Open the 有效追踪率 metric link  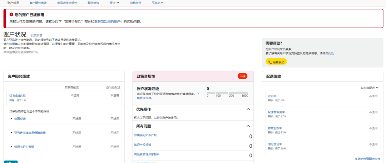tap(275, 128)
